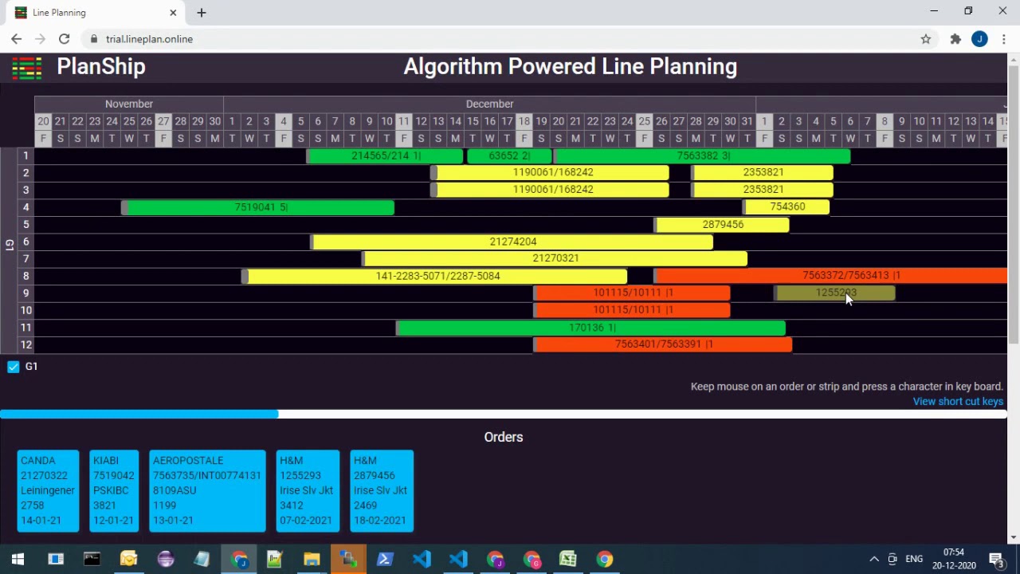
Task: Open the Windows notification center
Action: click(x=996, y=559)
